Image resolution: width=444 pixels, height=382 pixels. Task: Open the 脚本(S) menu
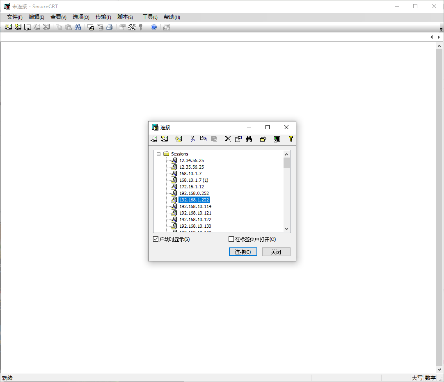point(125,17)
